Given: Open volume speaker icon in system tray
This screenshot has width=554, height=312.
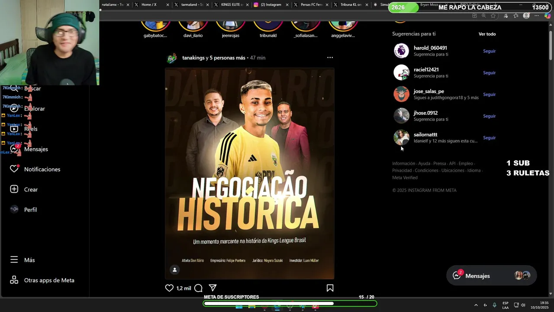Looking at the screenshot, I should [523, 305].
